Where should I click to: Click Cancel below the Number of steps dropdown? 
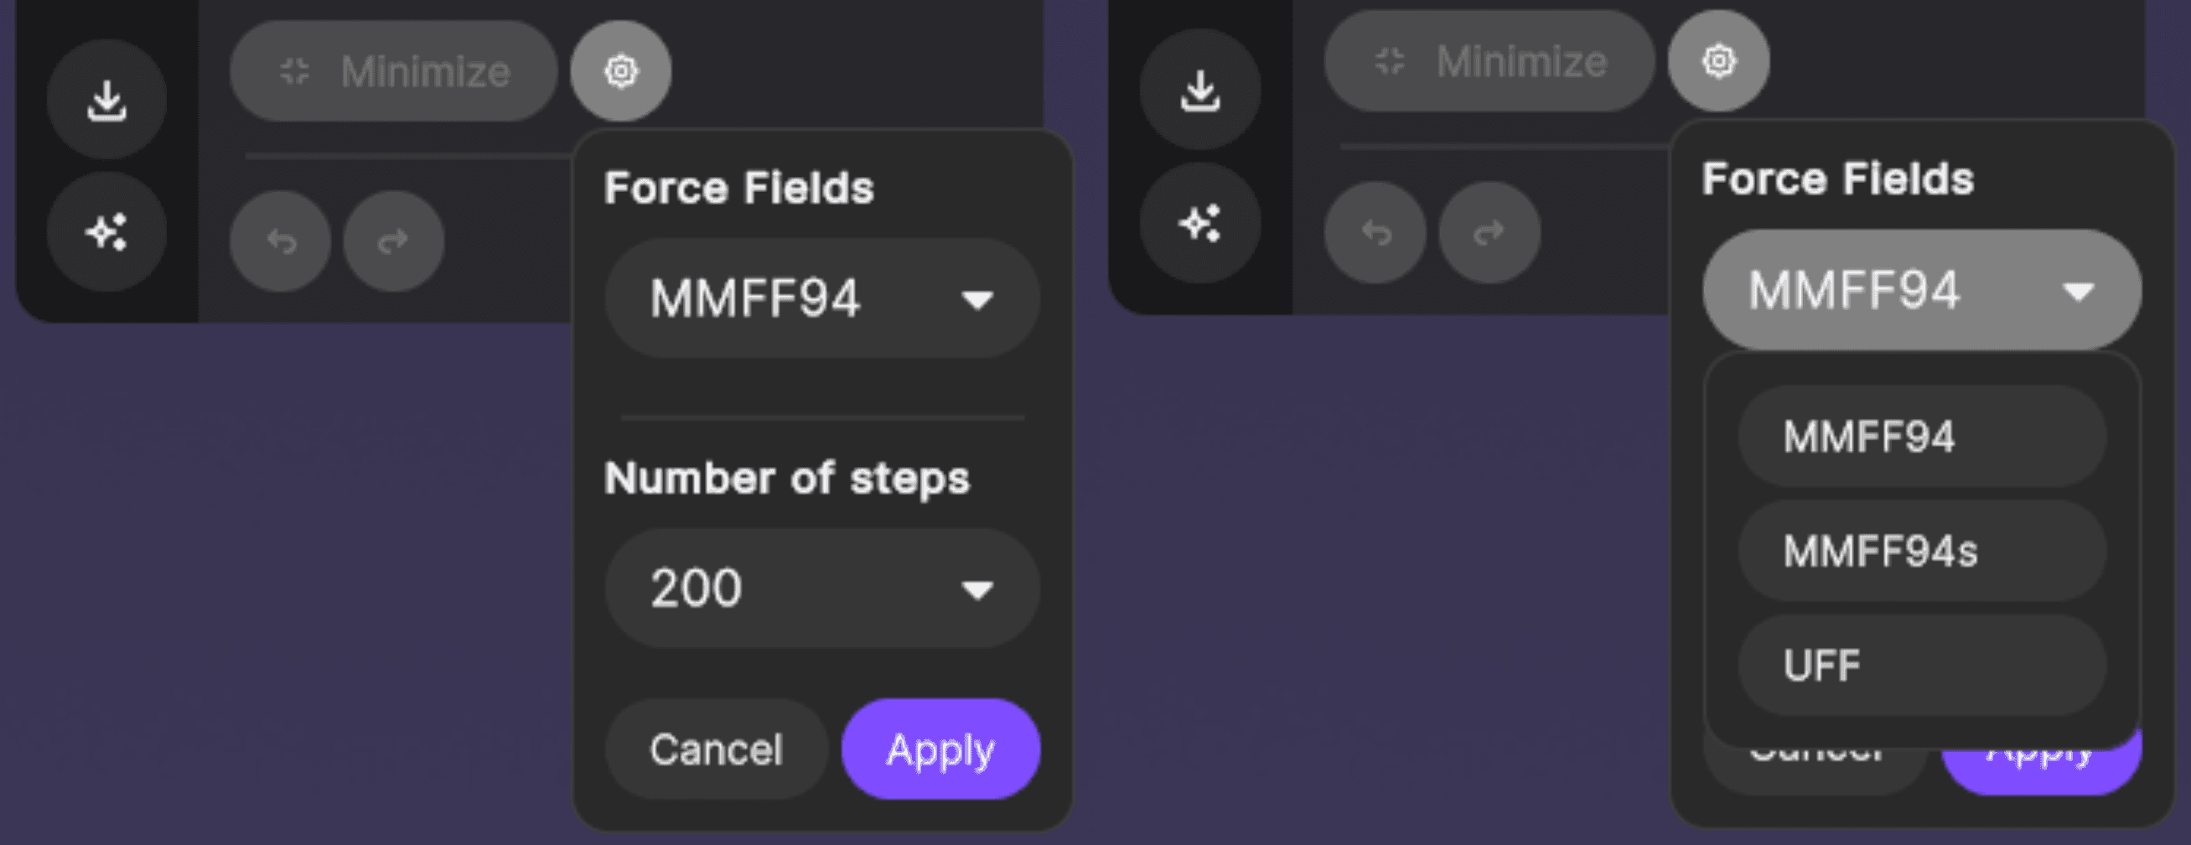click(716, 749)
